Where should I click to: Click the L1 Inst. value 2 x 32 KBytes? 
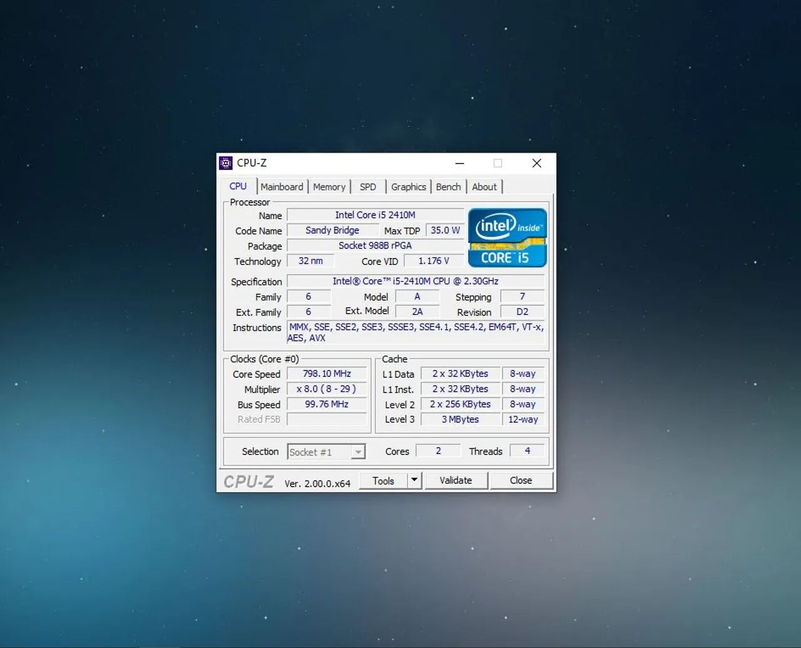[x=460, y=389]
